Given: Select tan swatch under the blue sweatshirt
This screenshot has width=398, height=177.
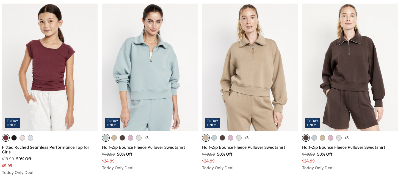Looking at the screenshot, I should pyautogui.click(x=114, y=138).
